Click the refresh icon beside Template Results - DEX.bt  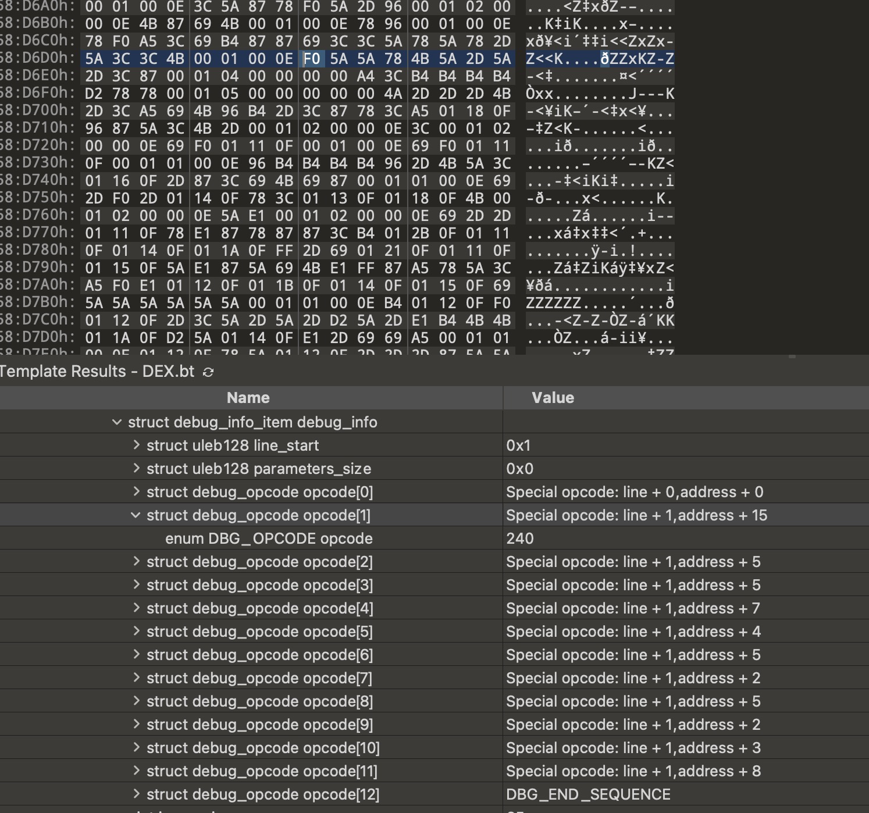(x=208, y=371)
